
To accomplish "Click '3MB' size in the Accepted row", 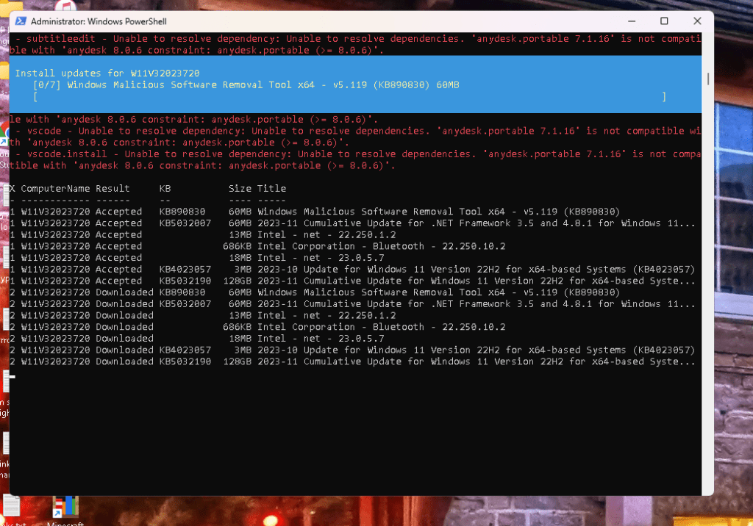I will tap(243, 269).
